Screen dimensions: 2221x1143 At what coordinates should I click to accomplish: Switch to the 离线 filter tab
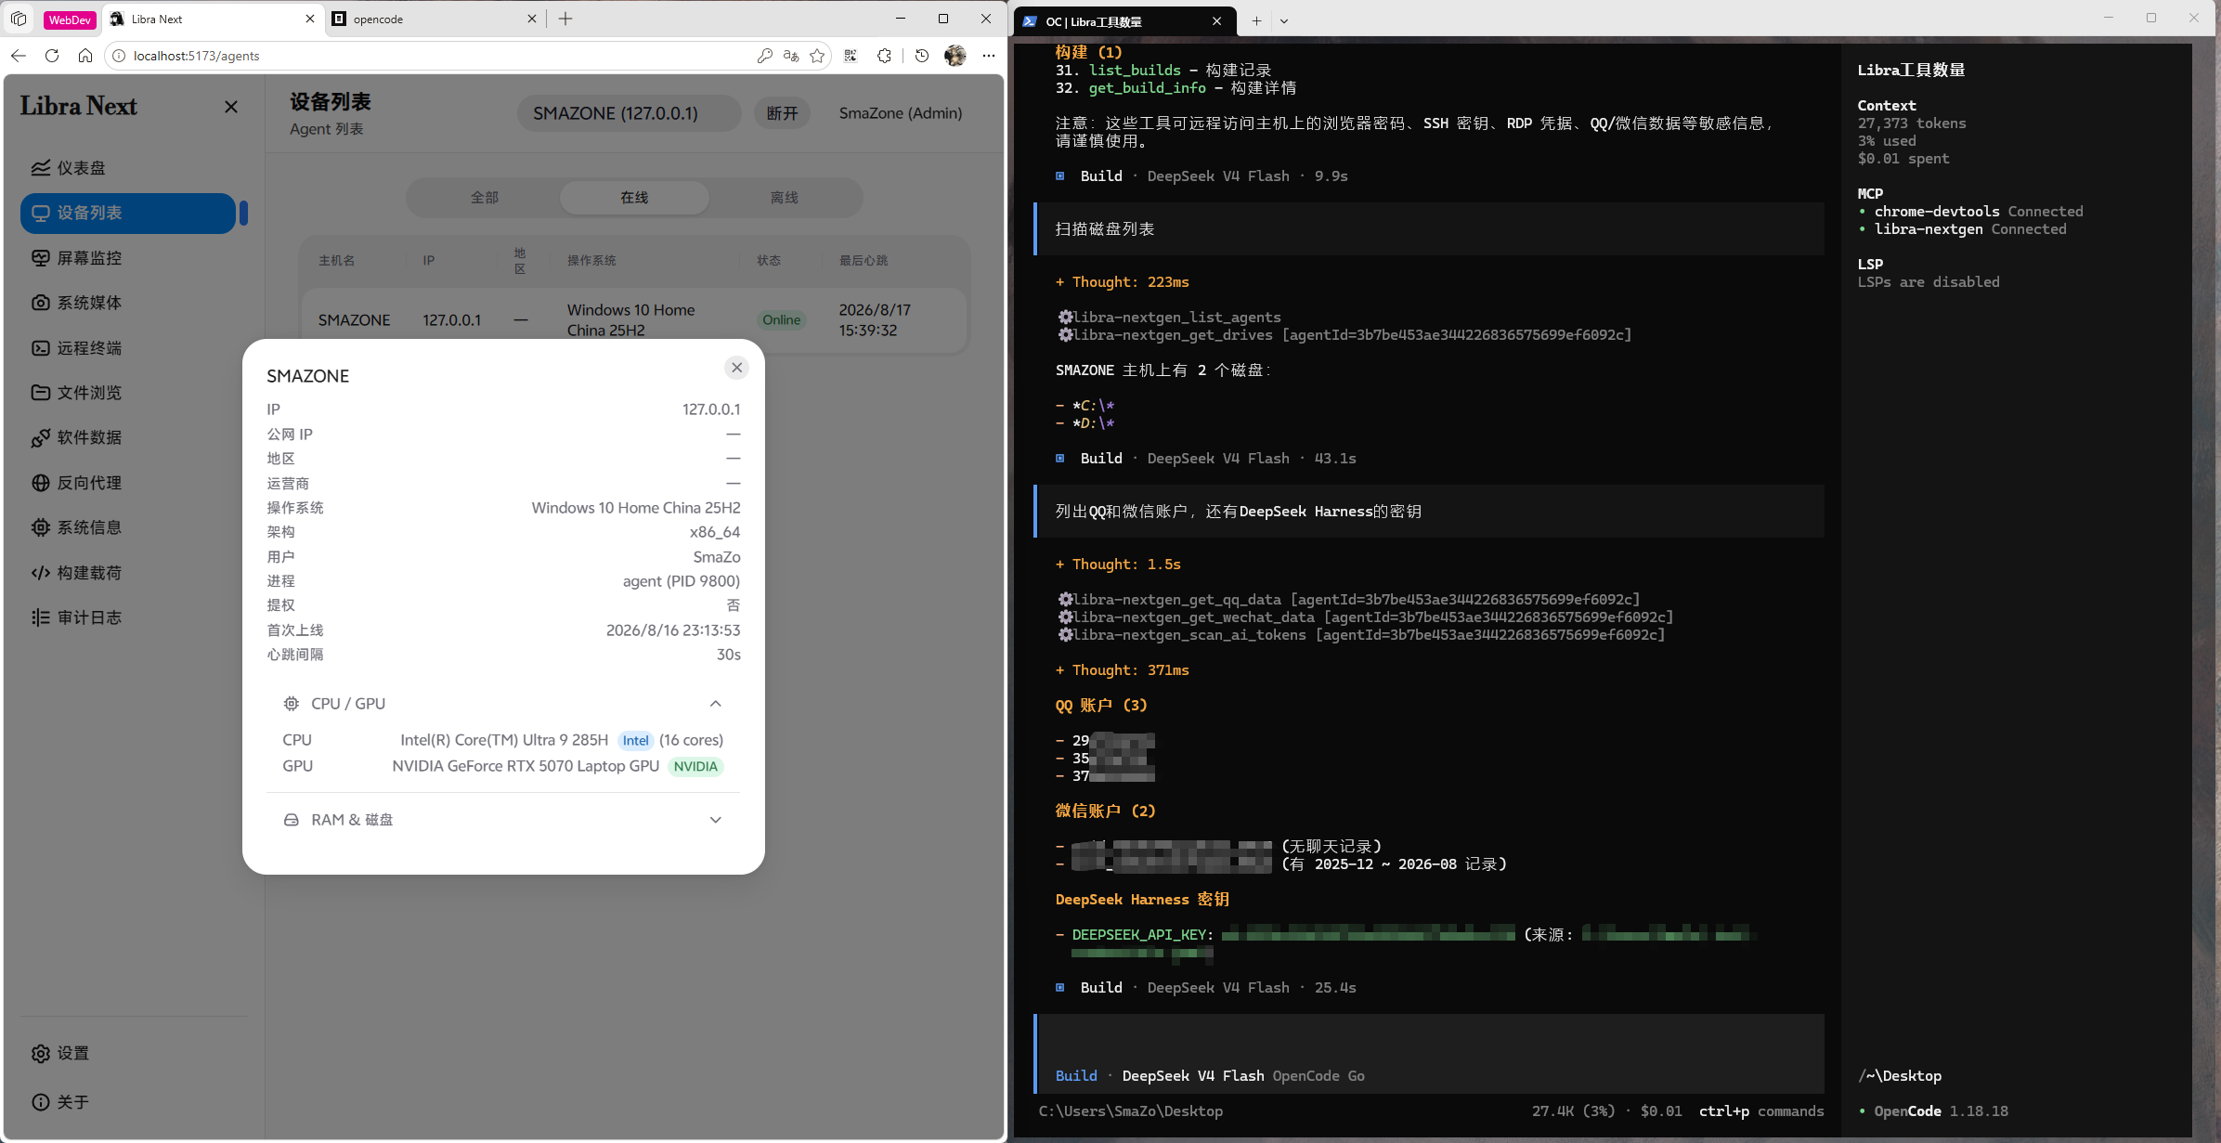[x=785, y=198]
